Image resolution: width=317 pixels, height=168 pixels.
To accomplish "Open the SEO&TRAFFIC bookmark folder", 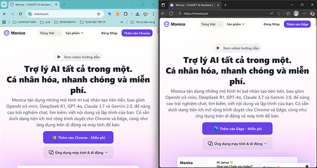I will click(x=65, y=22).
